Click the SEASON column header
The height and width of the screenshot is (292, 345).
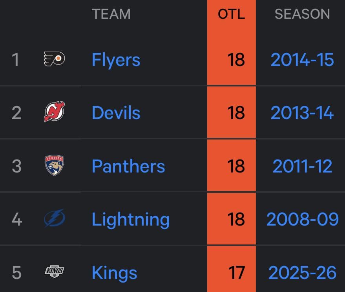(x=302, y=14)
